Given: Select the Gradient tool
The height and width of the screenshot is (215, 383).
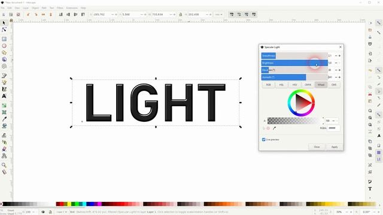Looking at the screenshot, I should [x=4, y=105].
